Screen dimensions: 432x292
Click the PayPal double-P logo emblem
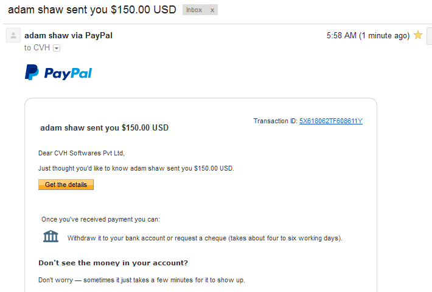click(32, 72)
